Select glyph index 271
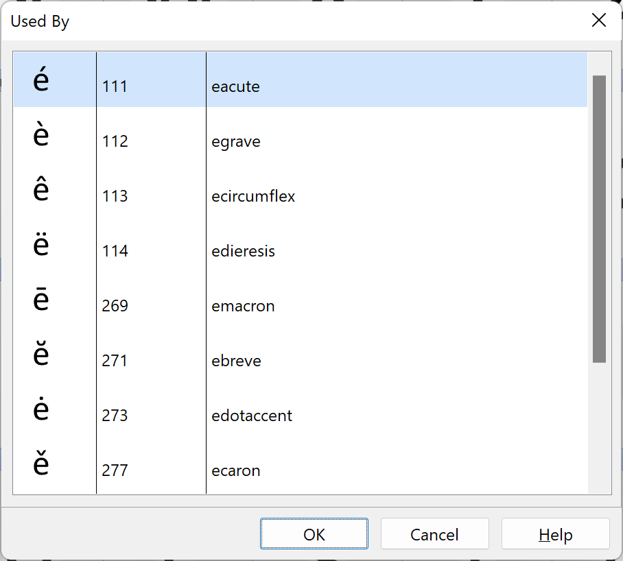 point(115,361)
